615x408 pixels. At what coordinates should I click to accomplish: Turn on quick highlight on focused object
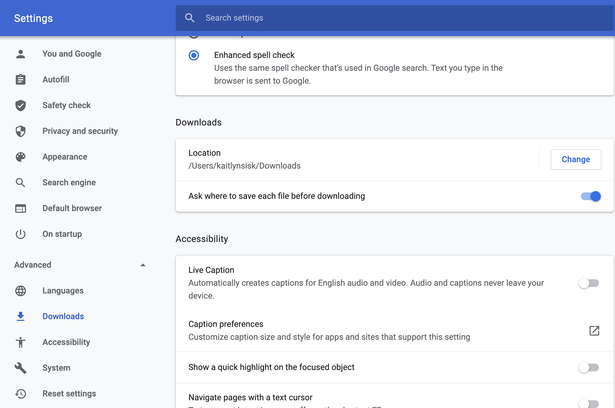click(x=589, y=367)
